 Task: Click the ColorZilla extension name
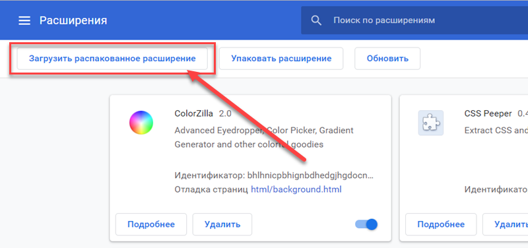click(x=193, y=113)
